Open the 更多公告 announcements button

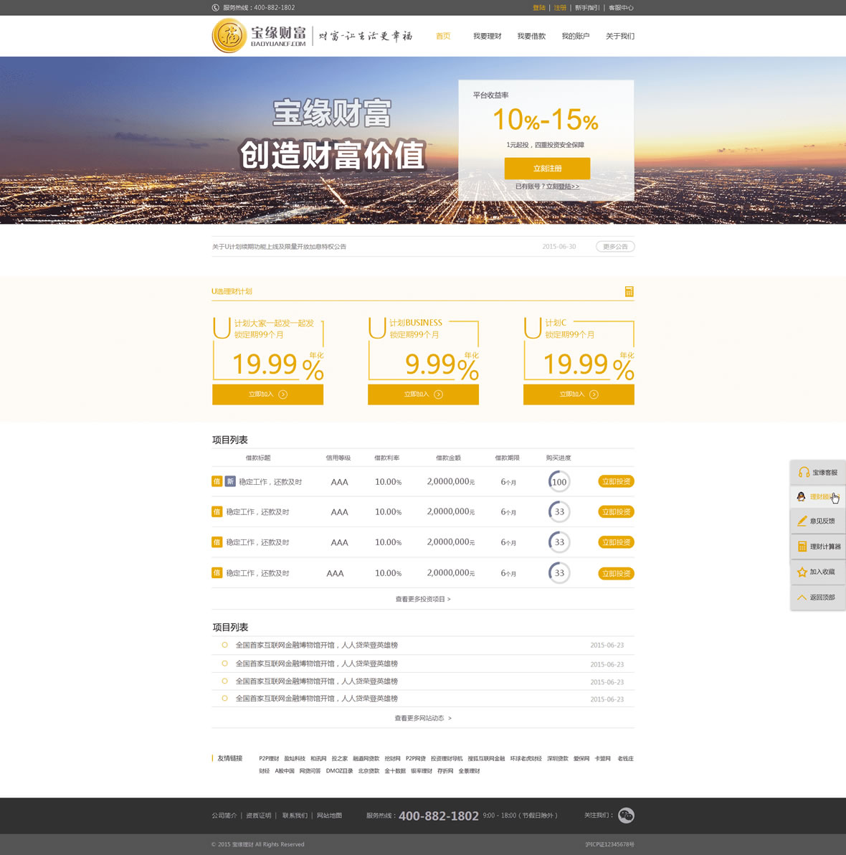pyautogui.click(x=615, y=247)
